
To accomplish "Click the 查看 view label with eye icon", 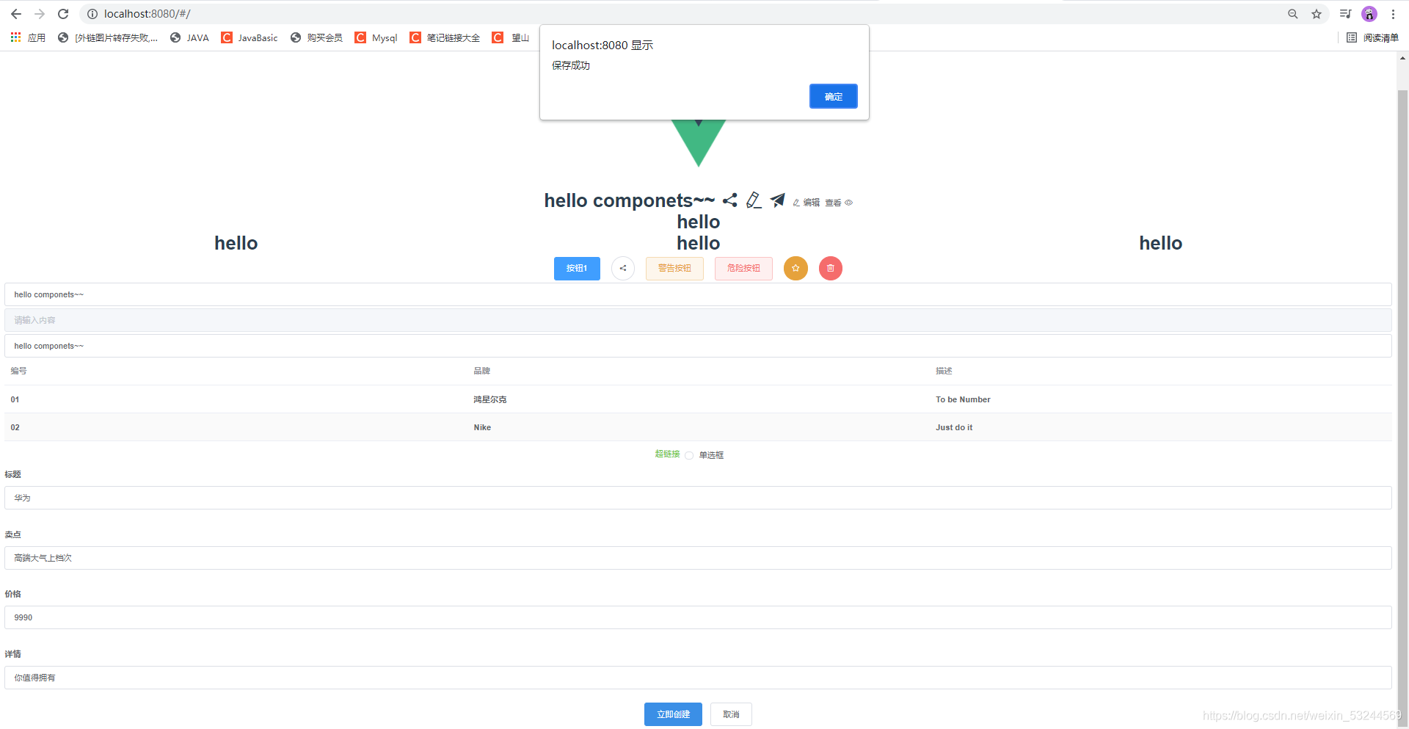I will click(x=839, y=203).
